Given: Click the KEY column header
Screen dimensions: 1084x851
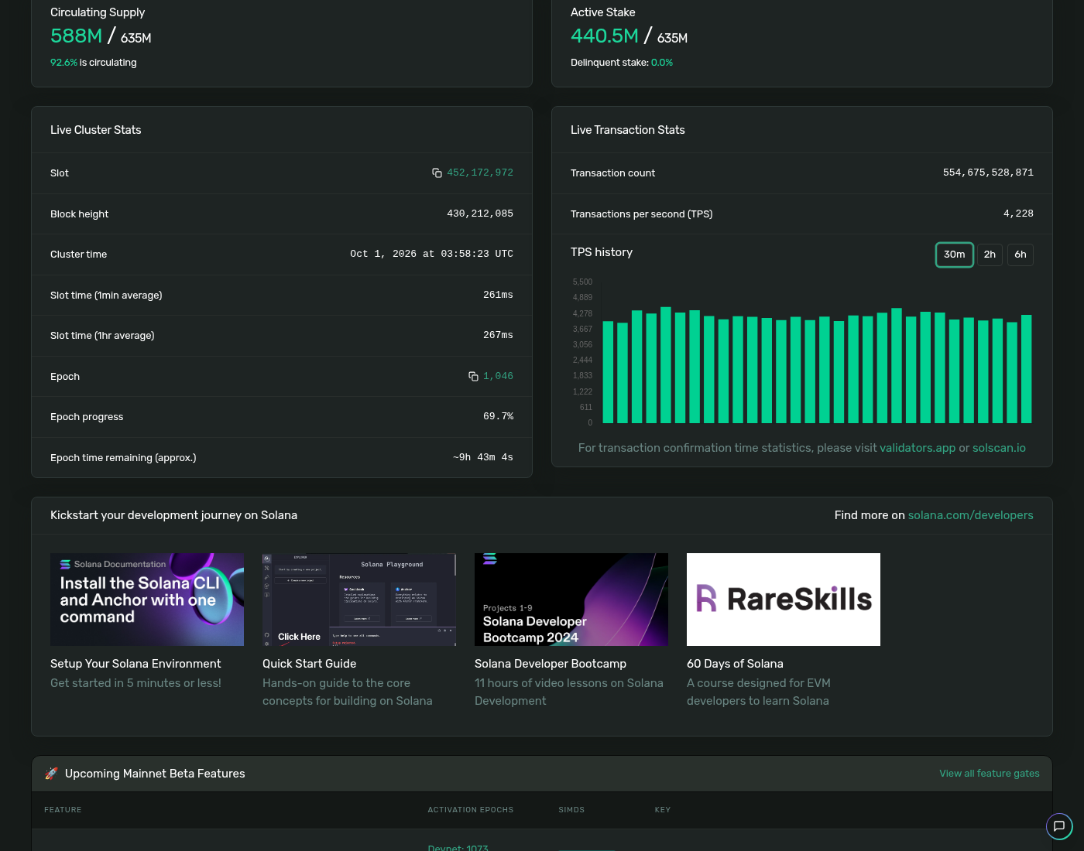Looking at the screenshot, I should tap(663, 810).
